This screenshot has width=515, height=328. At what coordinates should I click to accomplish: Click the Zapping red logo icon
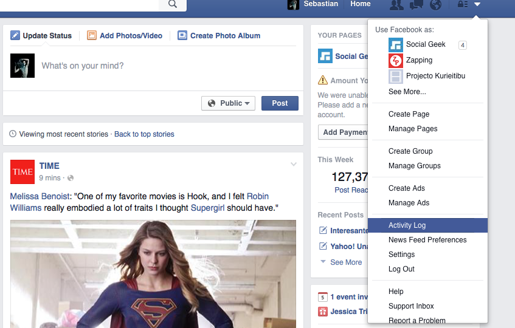coord(396,61)
